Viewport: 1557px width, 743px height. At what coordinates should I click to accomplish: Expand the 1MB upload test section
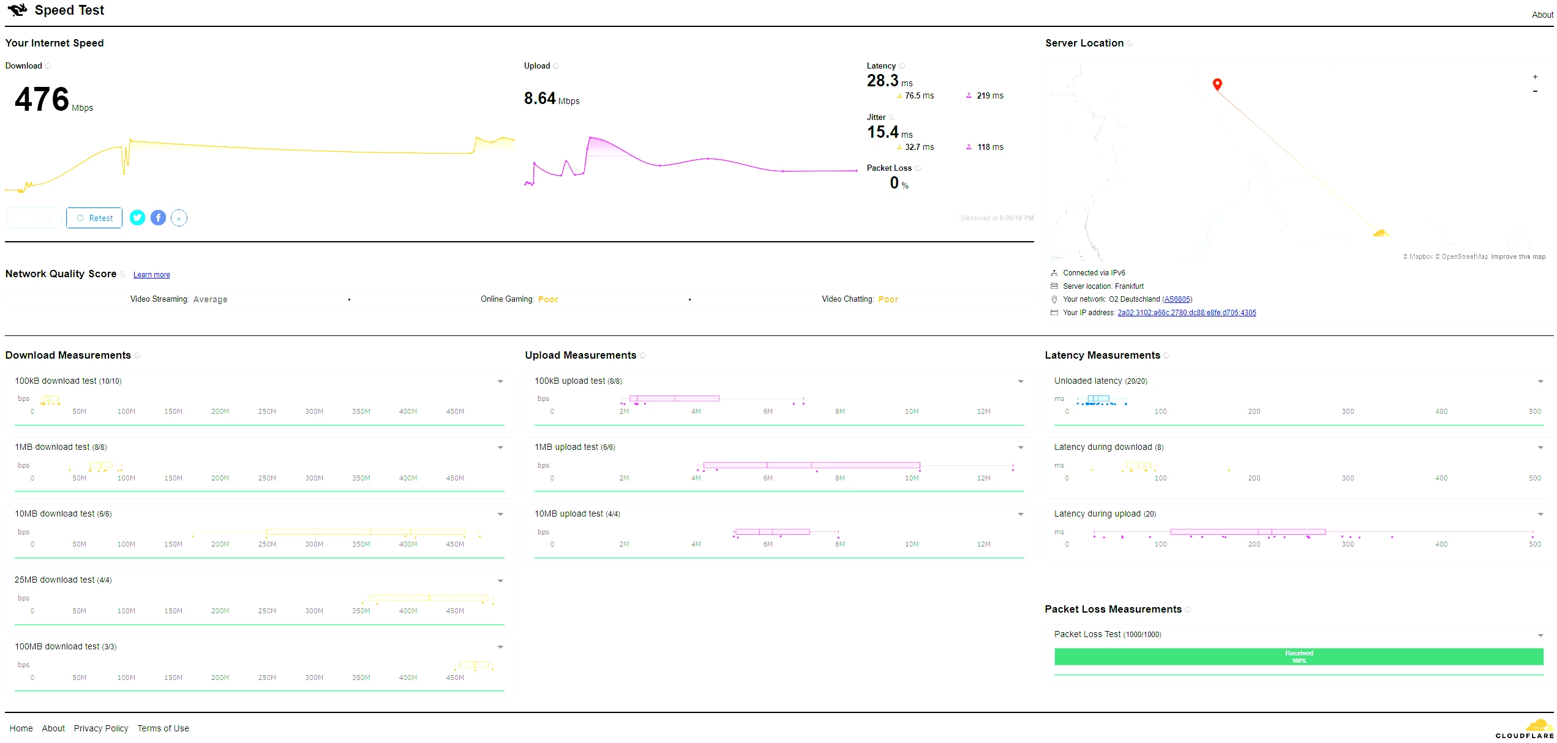1020,447
